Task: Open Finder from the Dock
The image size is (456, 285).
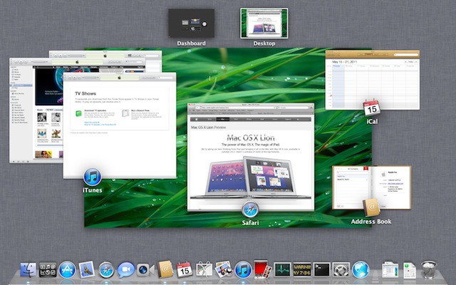Action: 28,270
